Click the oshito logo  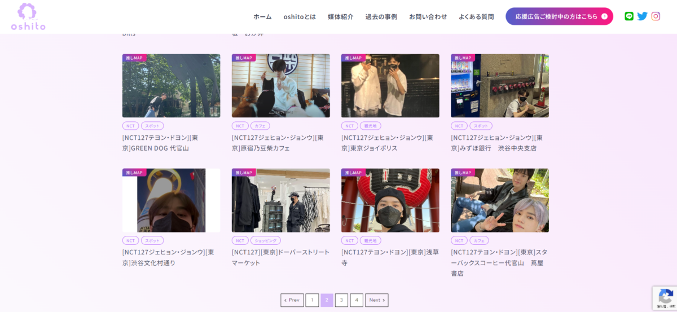coord(28,16)
